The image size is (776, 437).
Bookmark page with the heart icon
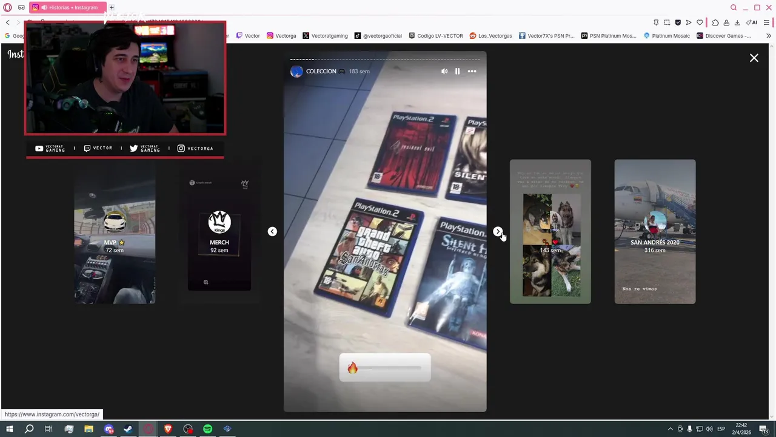pos(700,22)
